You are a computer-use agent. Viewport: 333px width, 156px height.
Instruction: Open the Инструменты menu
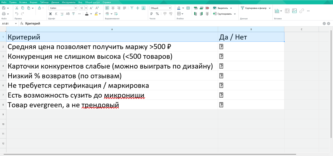pyautogui.click(x=69, y=2)
